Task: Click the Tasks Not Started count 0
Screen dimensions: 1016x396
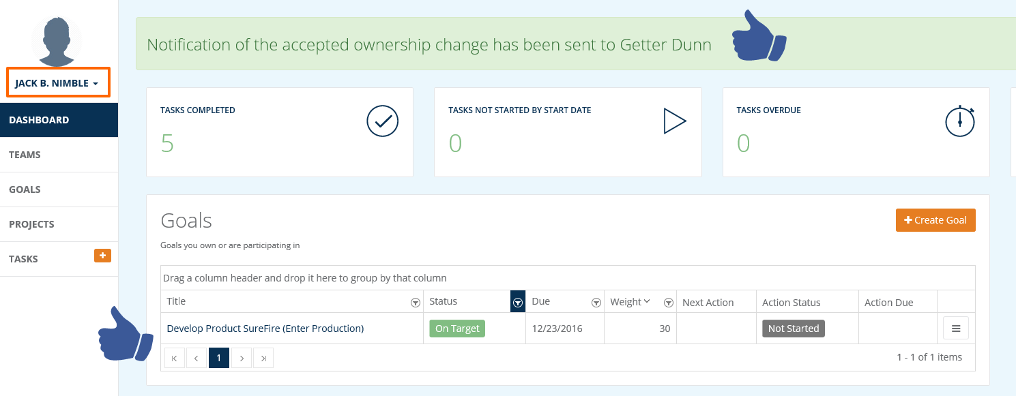Action: pos(455,143)
